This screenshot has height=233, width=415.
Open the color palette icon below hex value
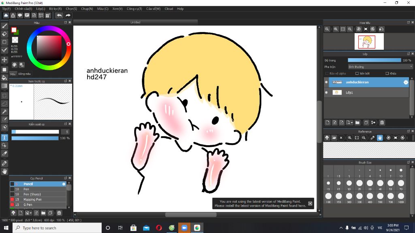[x=15, y=65]
